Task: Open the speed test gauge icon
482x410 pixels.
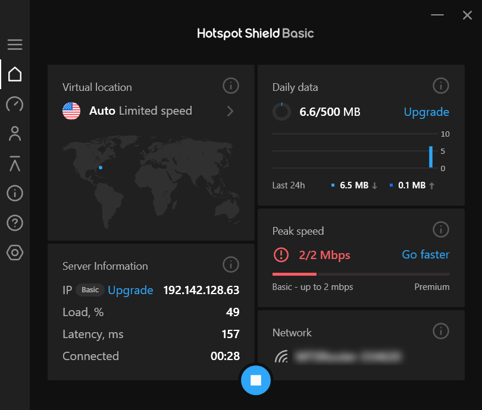Action: [15, 104]
